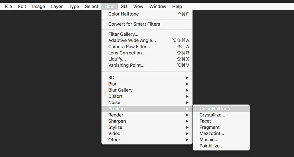294x157 pixels.
Task: Click the Window menu
Action: tap(158, 6)
